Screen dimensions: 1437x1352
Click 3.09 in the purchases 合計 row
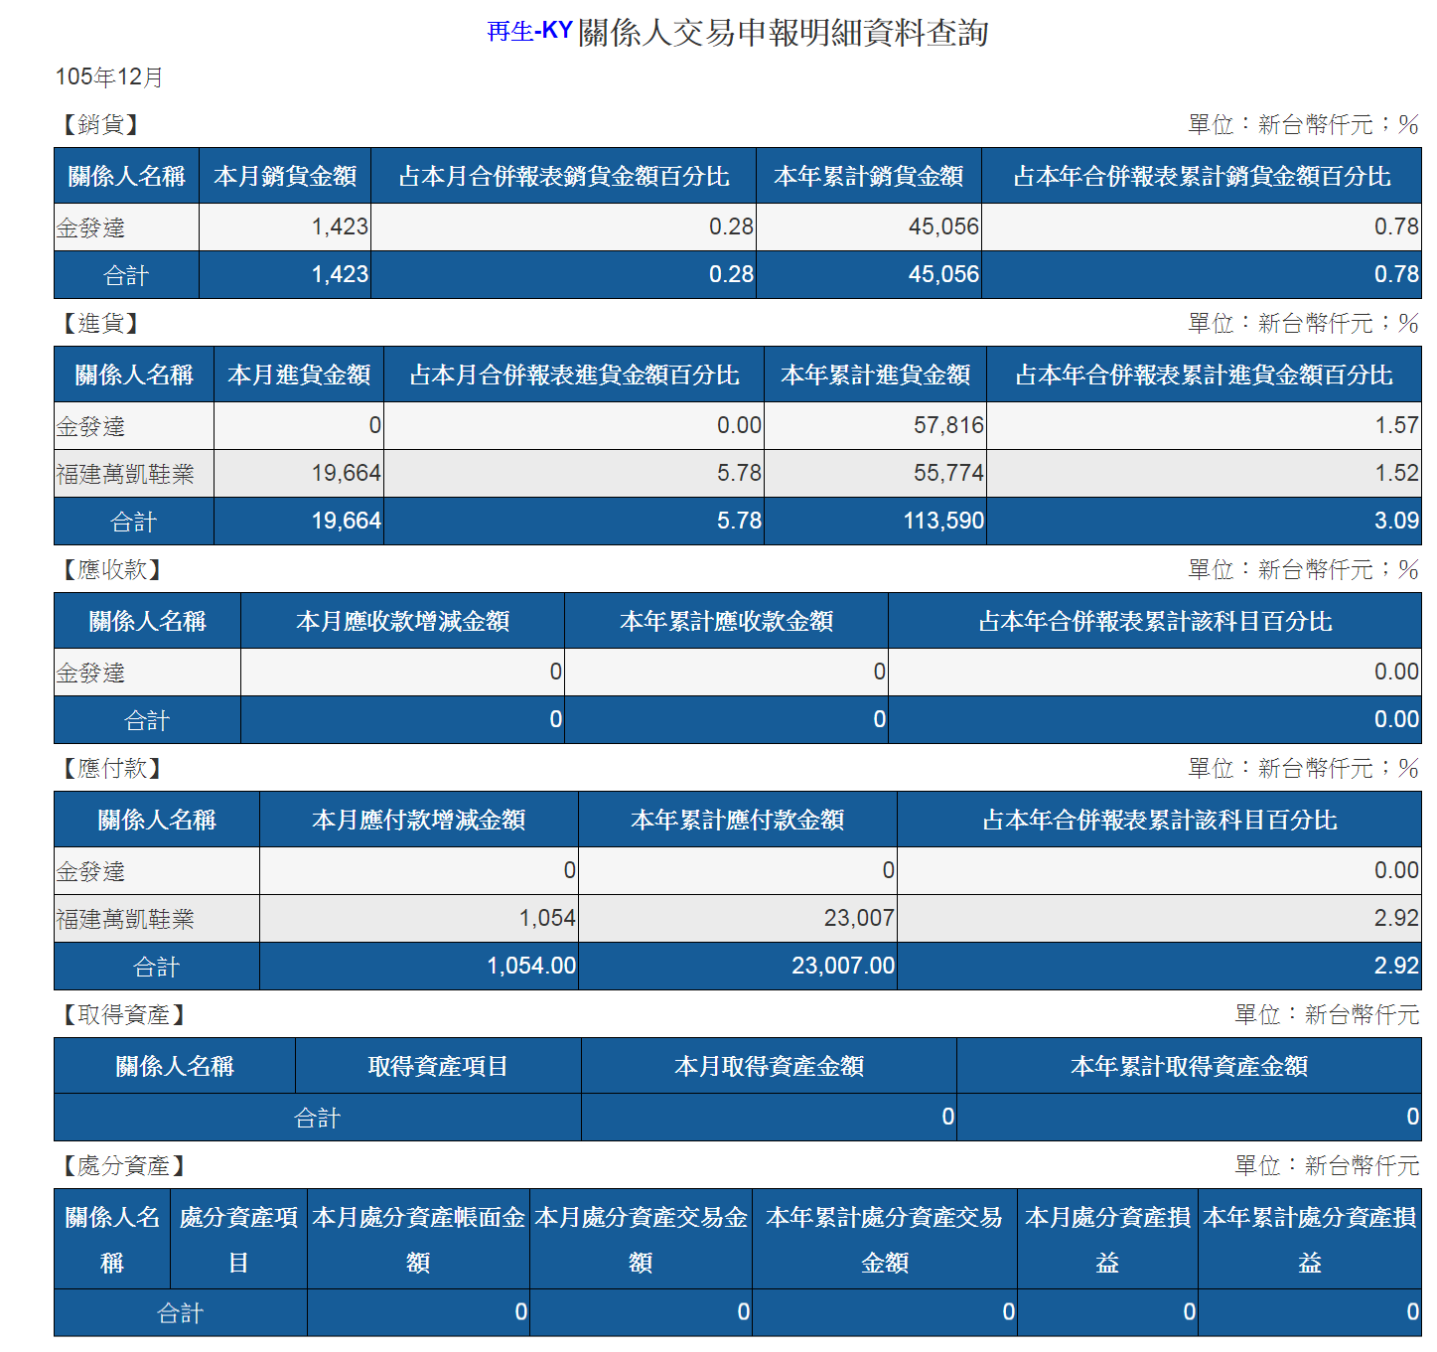point(1396,521)
